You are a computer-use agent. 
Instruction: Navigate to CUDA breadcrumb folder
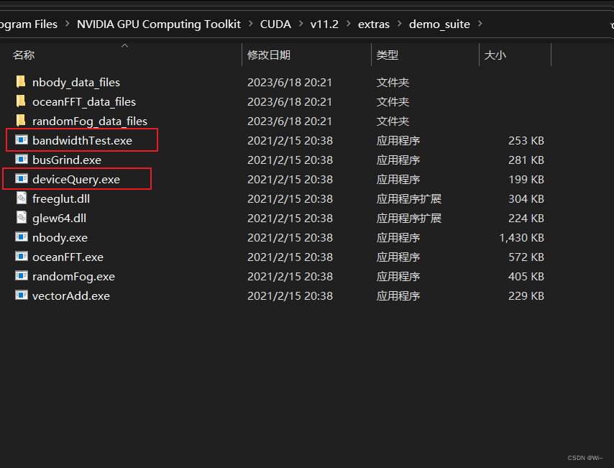[275, 24]
